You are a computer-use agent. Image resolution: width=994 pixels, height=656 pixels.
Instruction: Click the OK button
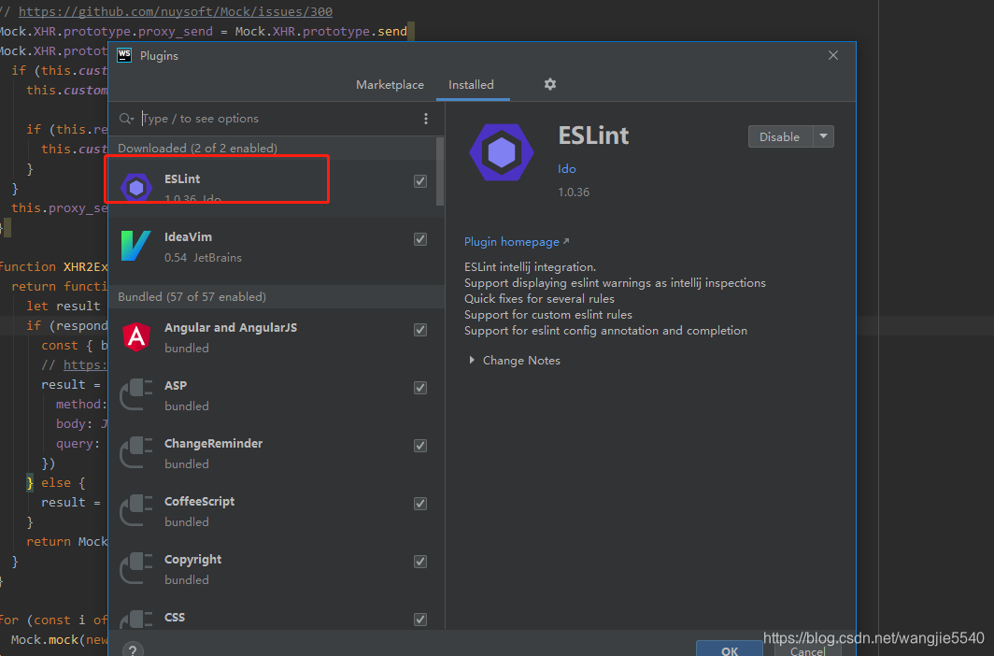(x=729, y=649)
